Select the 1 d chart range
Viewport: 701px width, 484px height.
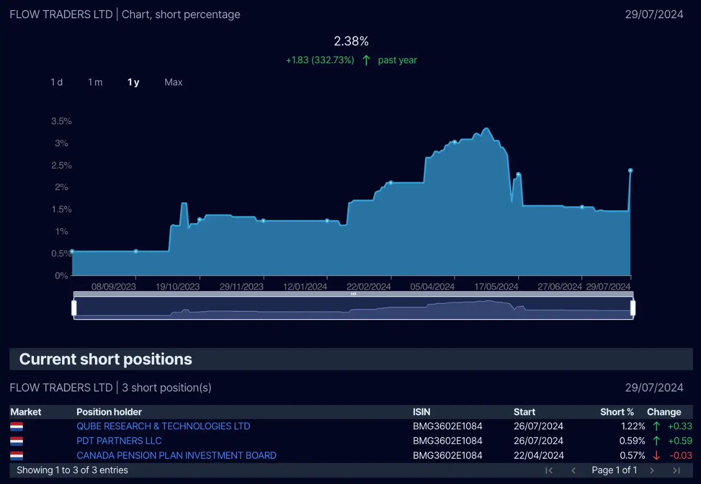click(57, 82)
